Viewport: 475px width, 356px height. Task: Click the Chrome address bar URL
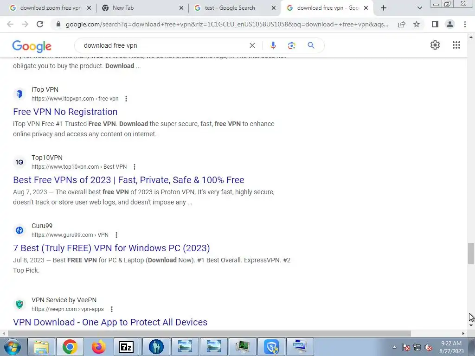coord(227,24)
